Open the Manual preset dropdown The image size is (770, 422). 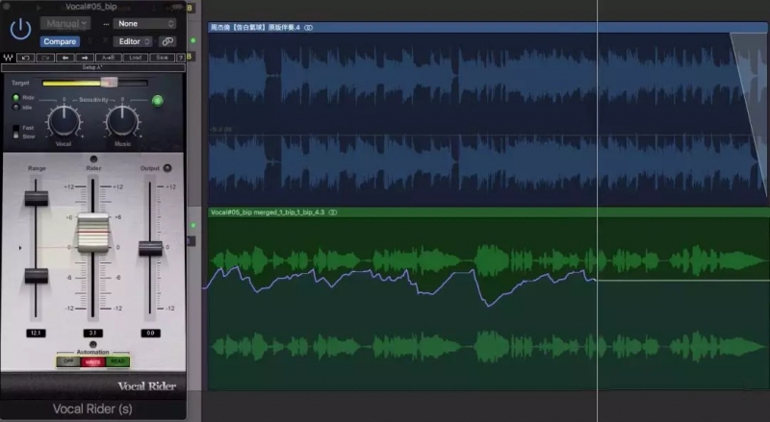65,23
